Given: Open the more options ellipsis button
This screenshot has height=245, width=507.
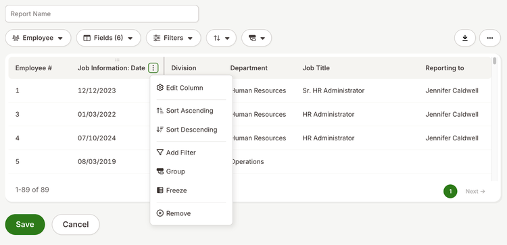Looking at the screenshot, I should point(490,38).
